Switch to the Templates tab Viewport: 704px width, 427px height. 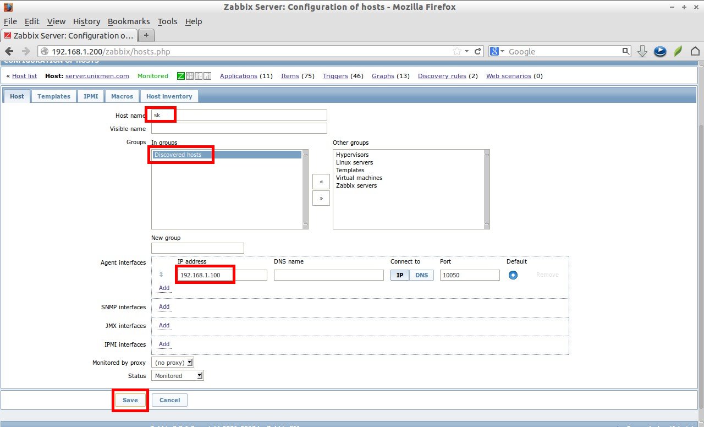(54, 96)
